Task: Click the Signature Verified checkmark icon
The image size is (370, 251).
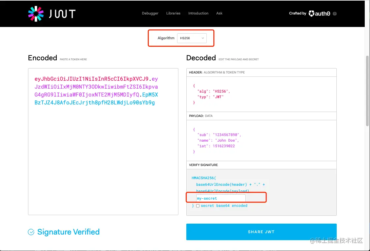Action: [31, 232]
